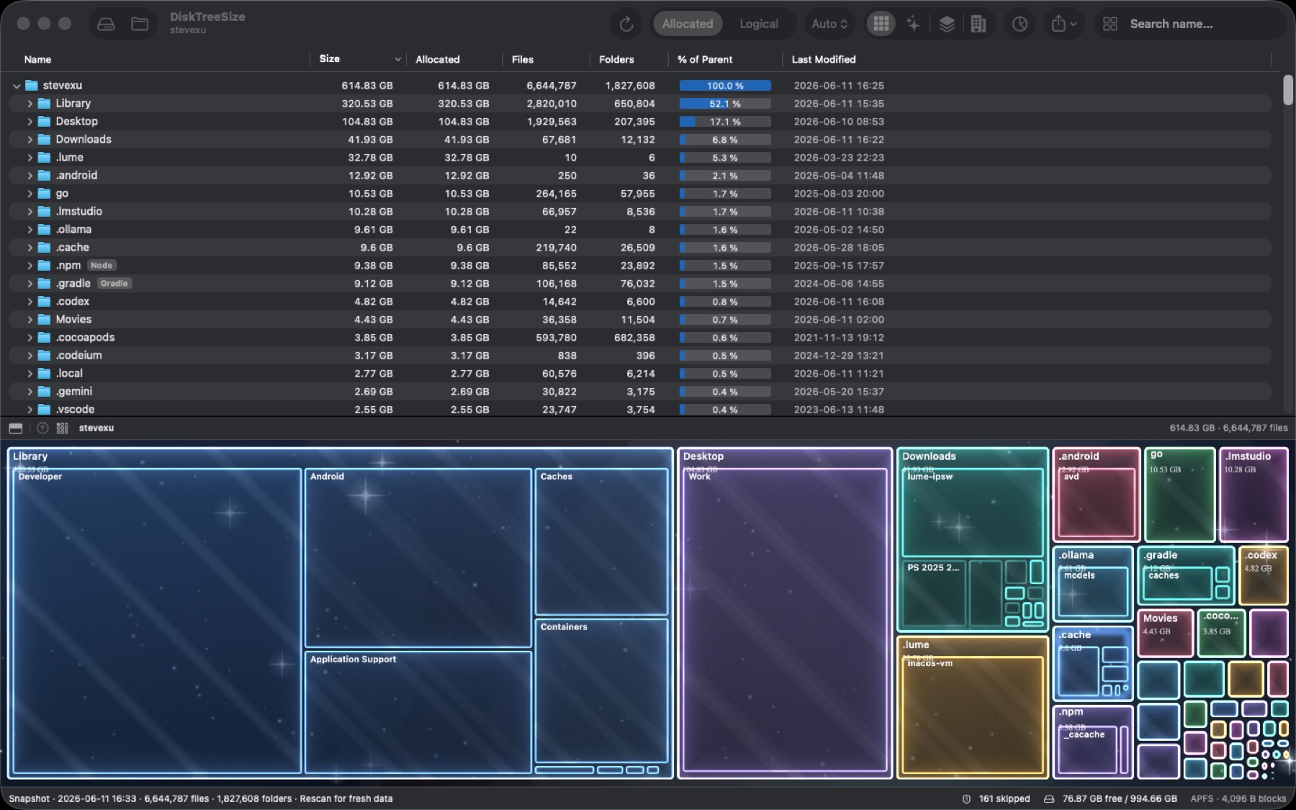Select the Work block in Desktop treemap

pyautogui.click(x=784, y=621)
